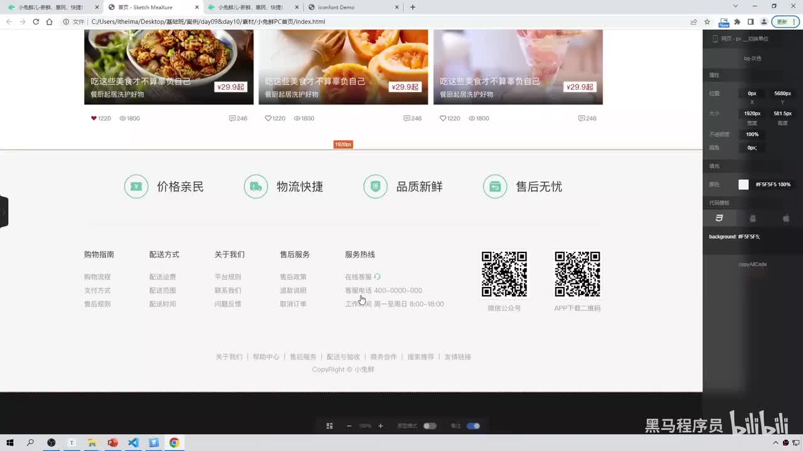
Task: Click the 购物流程 link
Action: [x=97, y=277]
